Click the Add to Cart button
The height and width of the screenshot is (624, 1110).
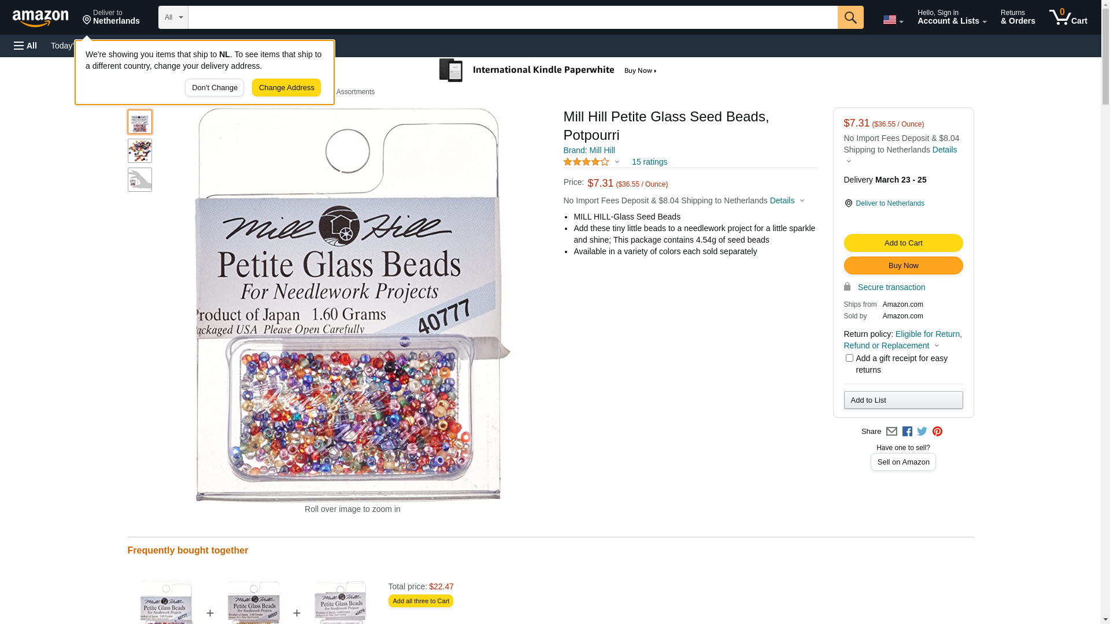[903, 243]
